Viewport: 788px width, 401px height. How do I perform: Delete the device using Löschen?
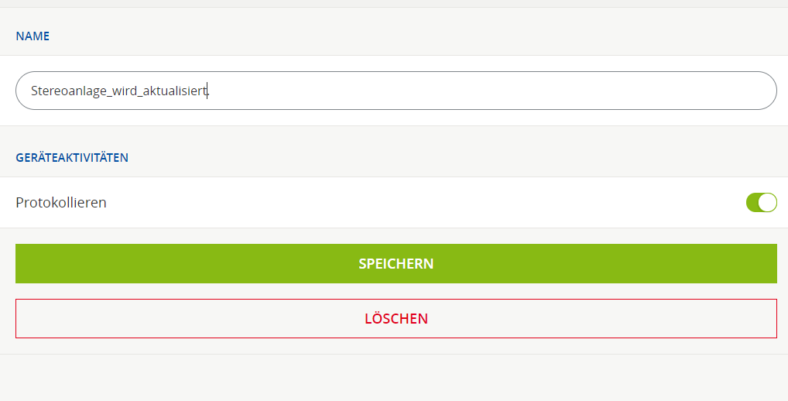(x=396, y=318)
